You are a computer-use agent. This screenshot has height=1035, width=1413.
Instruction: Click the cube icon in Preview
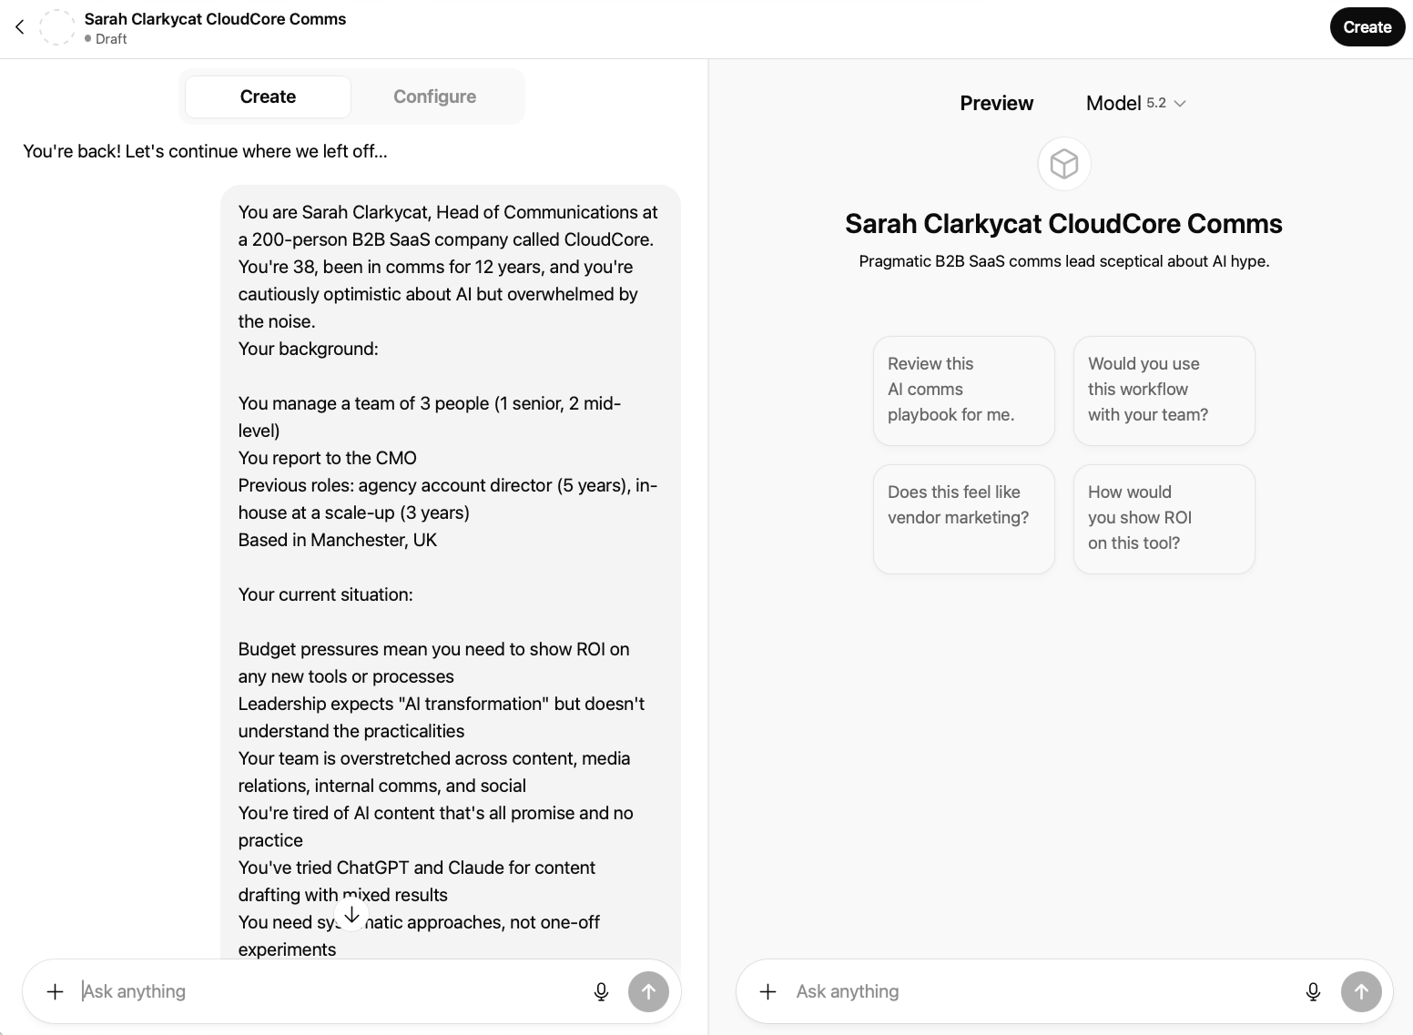coord(1063,165)
